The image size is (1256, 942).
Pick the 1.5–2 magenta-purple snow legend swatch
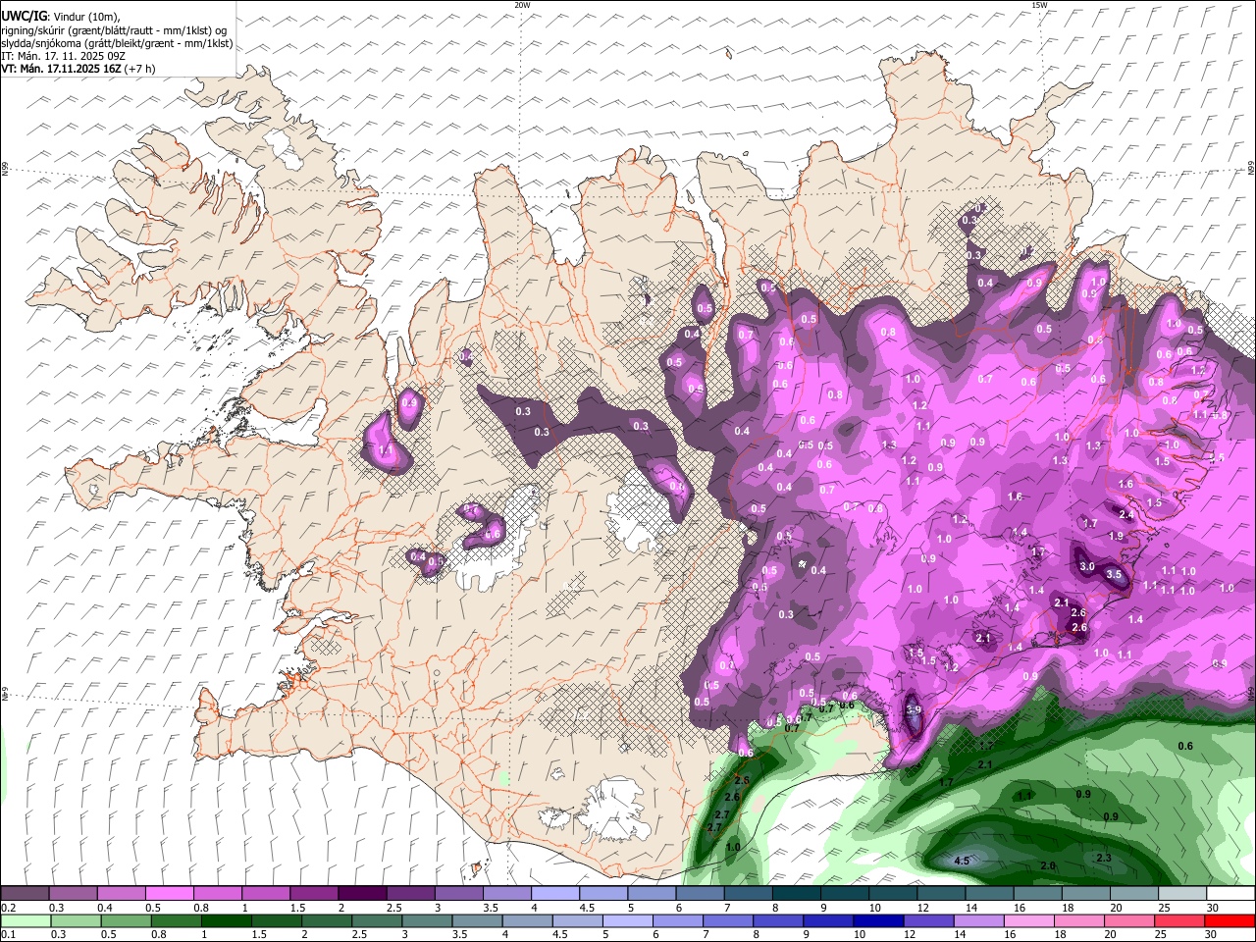314,893
